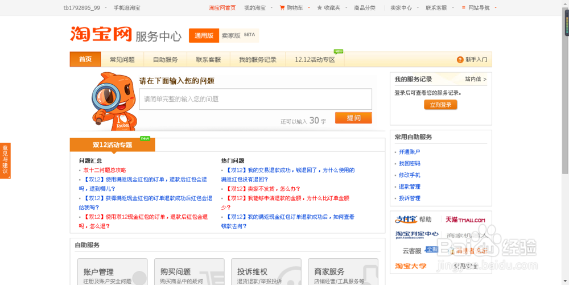Open the 自助服务 tab
The image size is (569, 285).
point(166,60)
